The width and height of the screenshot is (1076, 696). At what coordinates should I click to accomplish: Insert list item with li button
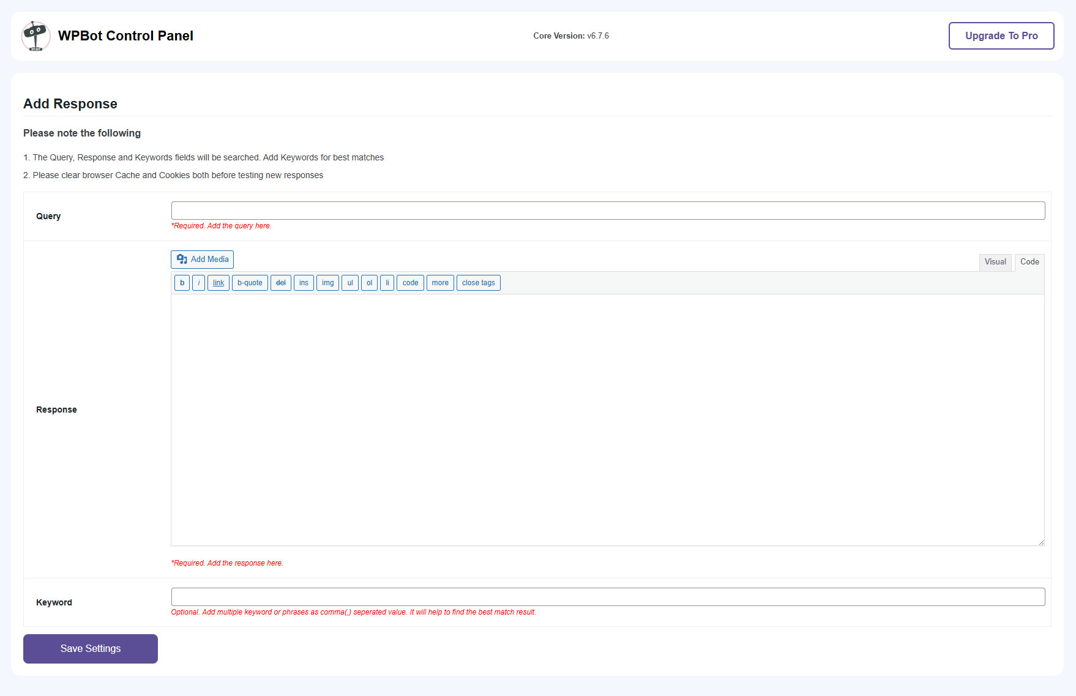(x=387, y=283)
